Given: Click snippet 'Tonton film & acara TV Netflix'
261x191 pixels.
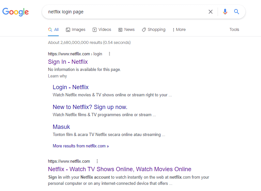Looking at the screenshot, I should click(109, 134).
